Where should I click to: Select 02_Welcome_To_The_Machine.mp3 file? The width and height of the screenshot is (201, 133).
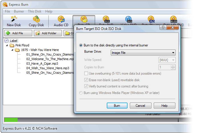point(50,59)
